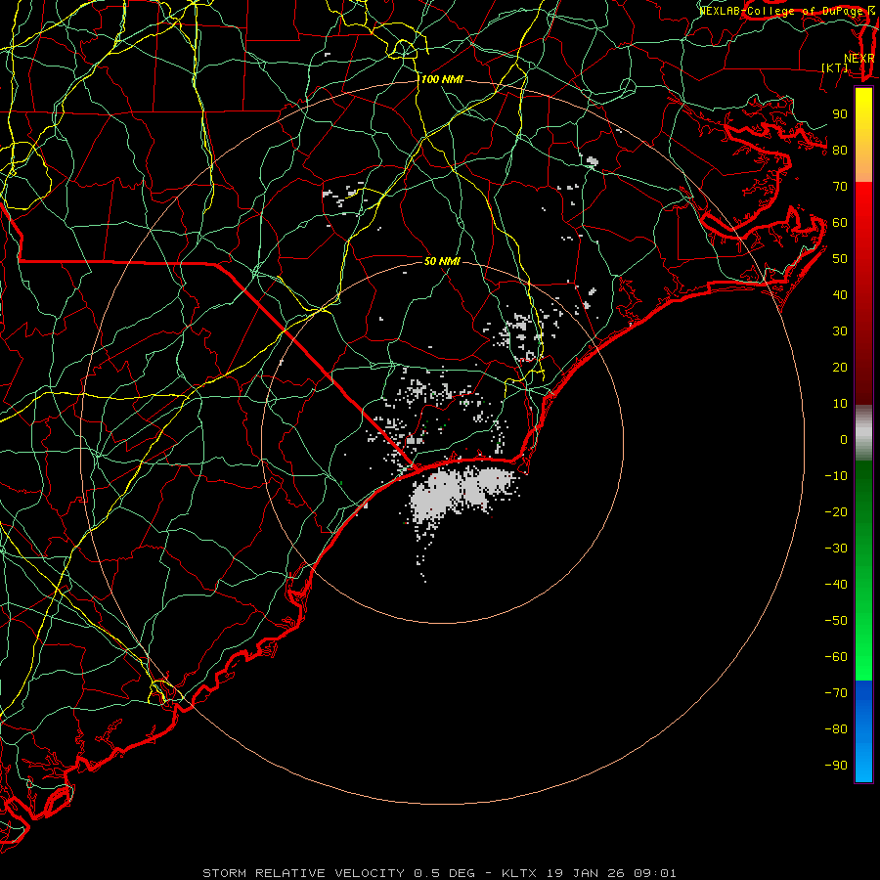Click the 80 value on the velocity scale

coord(840,151)
